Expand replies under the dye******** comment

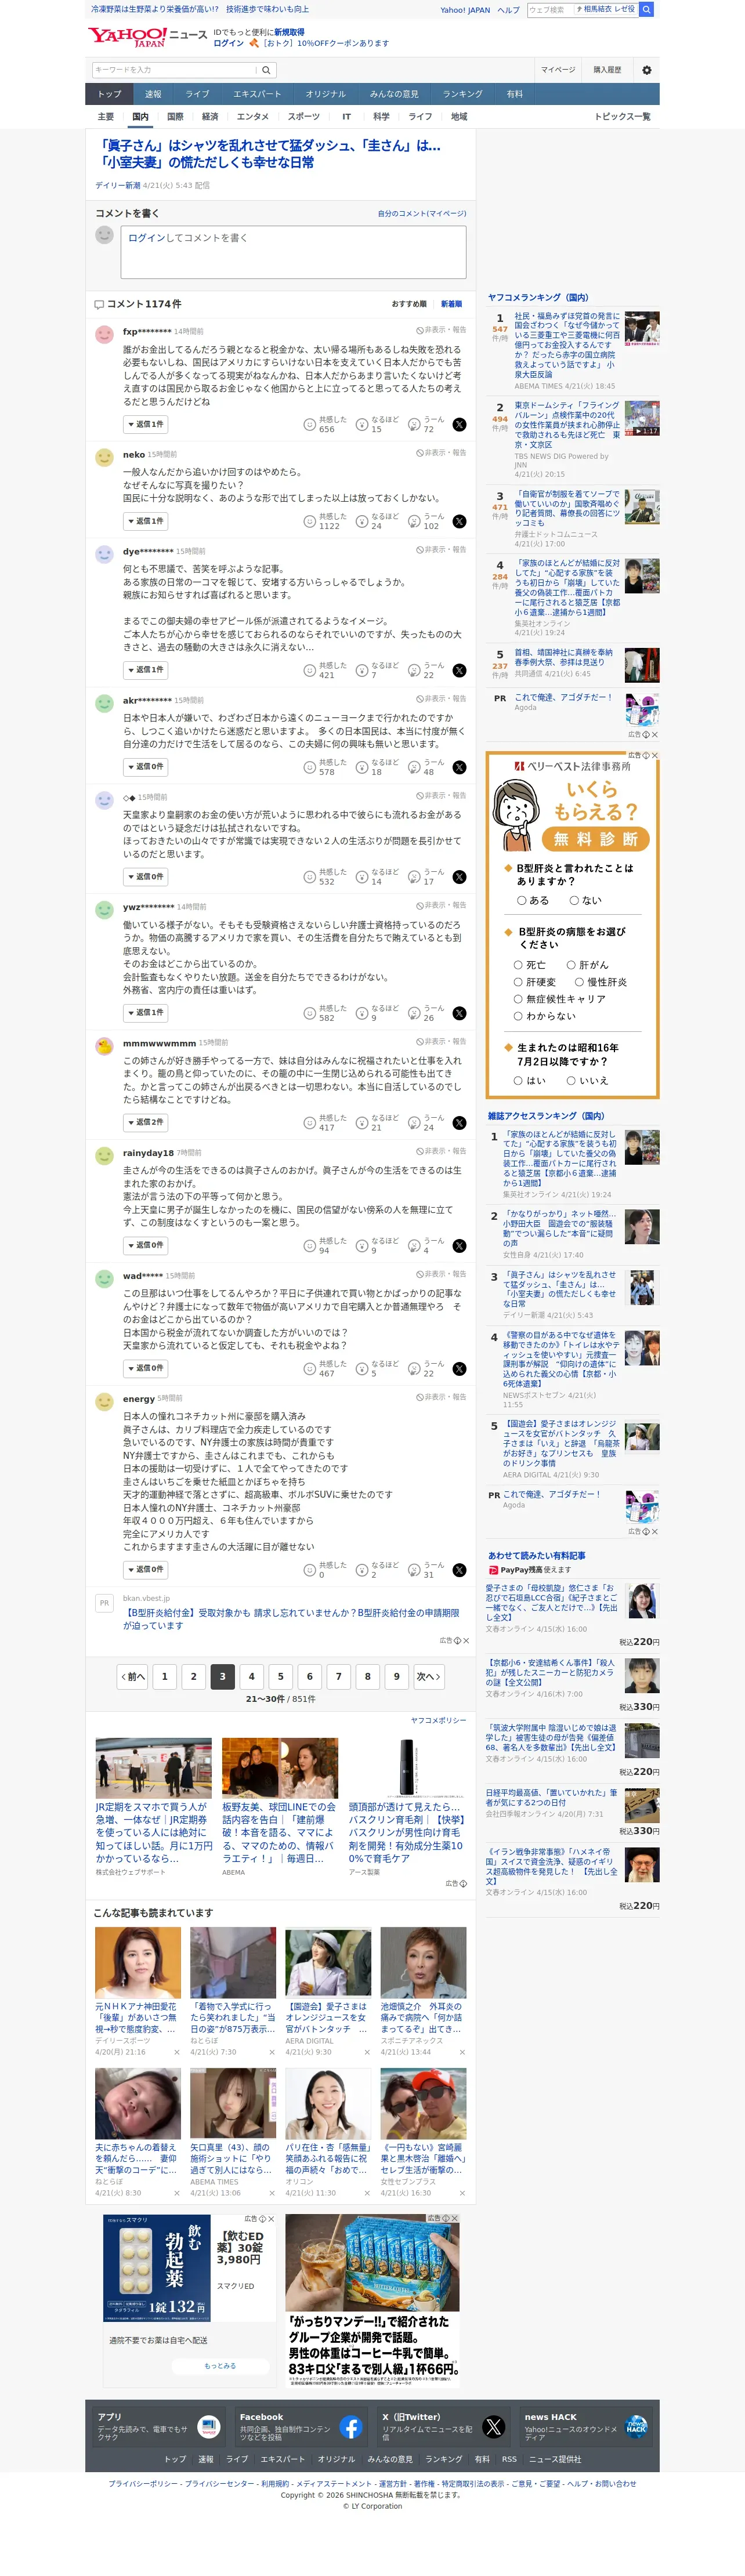tap(145, 671)
